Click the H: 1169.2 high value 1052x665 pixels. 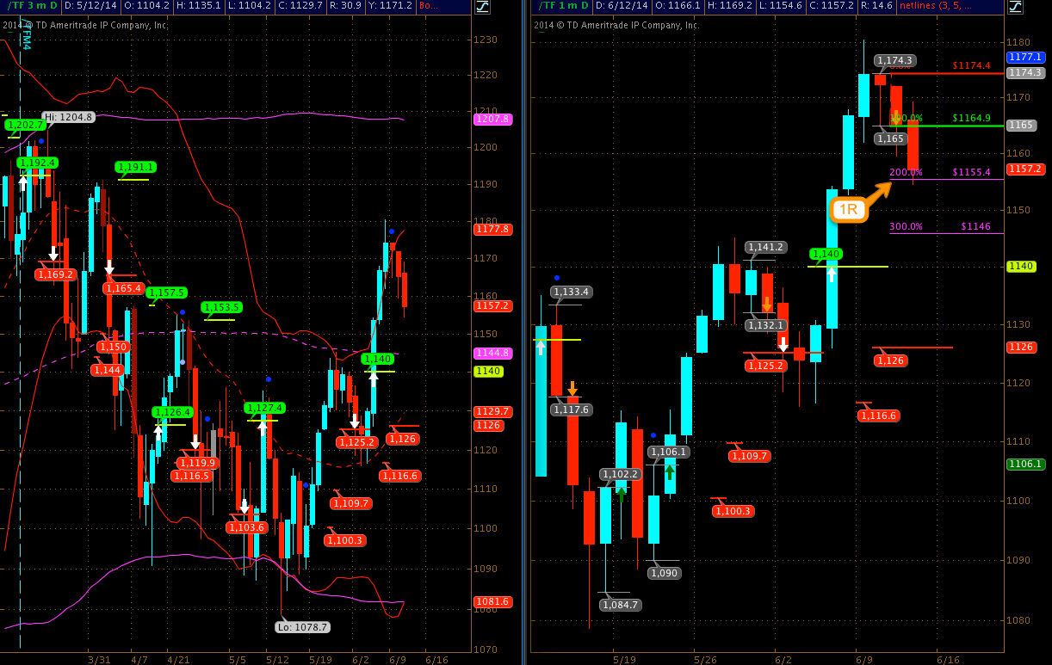[x=730, y=6]
